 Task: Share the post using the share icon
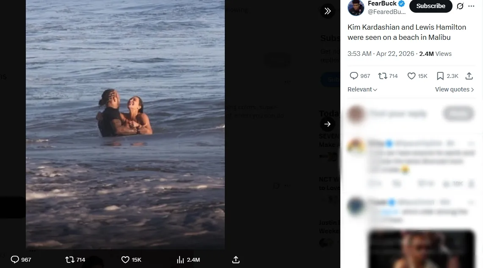point(469,76)
